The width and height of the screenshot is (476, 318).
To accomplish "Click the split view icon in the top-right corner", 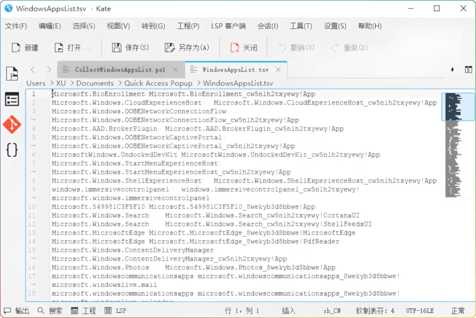I will (468, 69).
